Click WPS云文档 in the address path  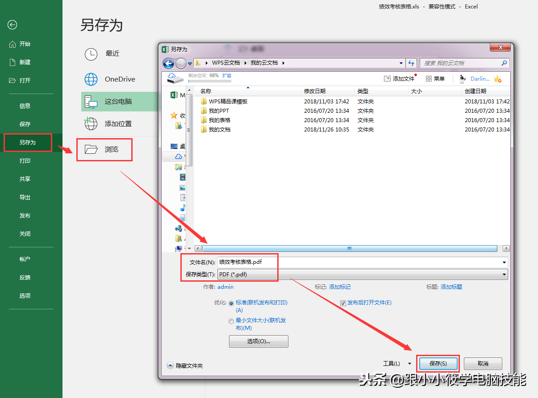pyautogui.click(x=226, y=63)
